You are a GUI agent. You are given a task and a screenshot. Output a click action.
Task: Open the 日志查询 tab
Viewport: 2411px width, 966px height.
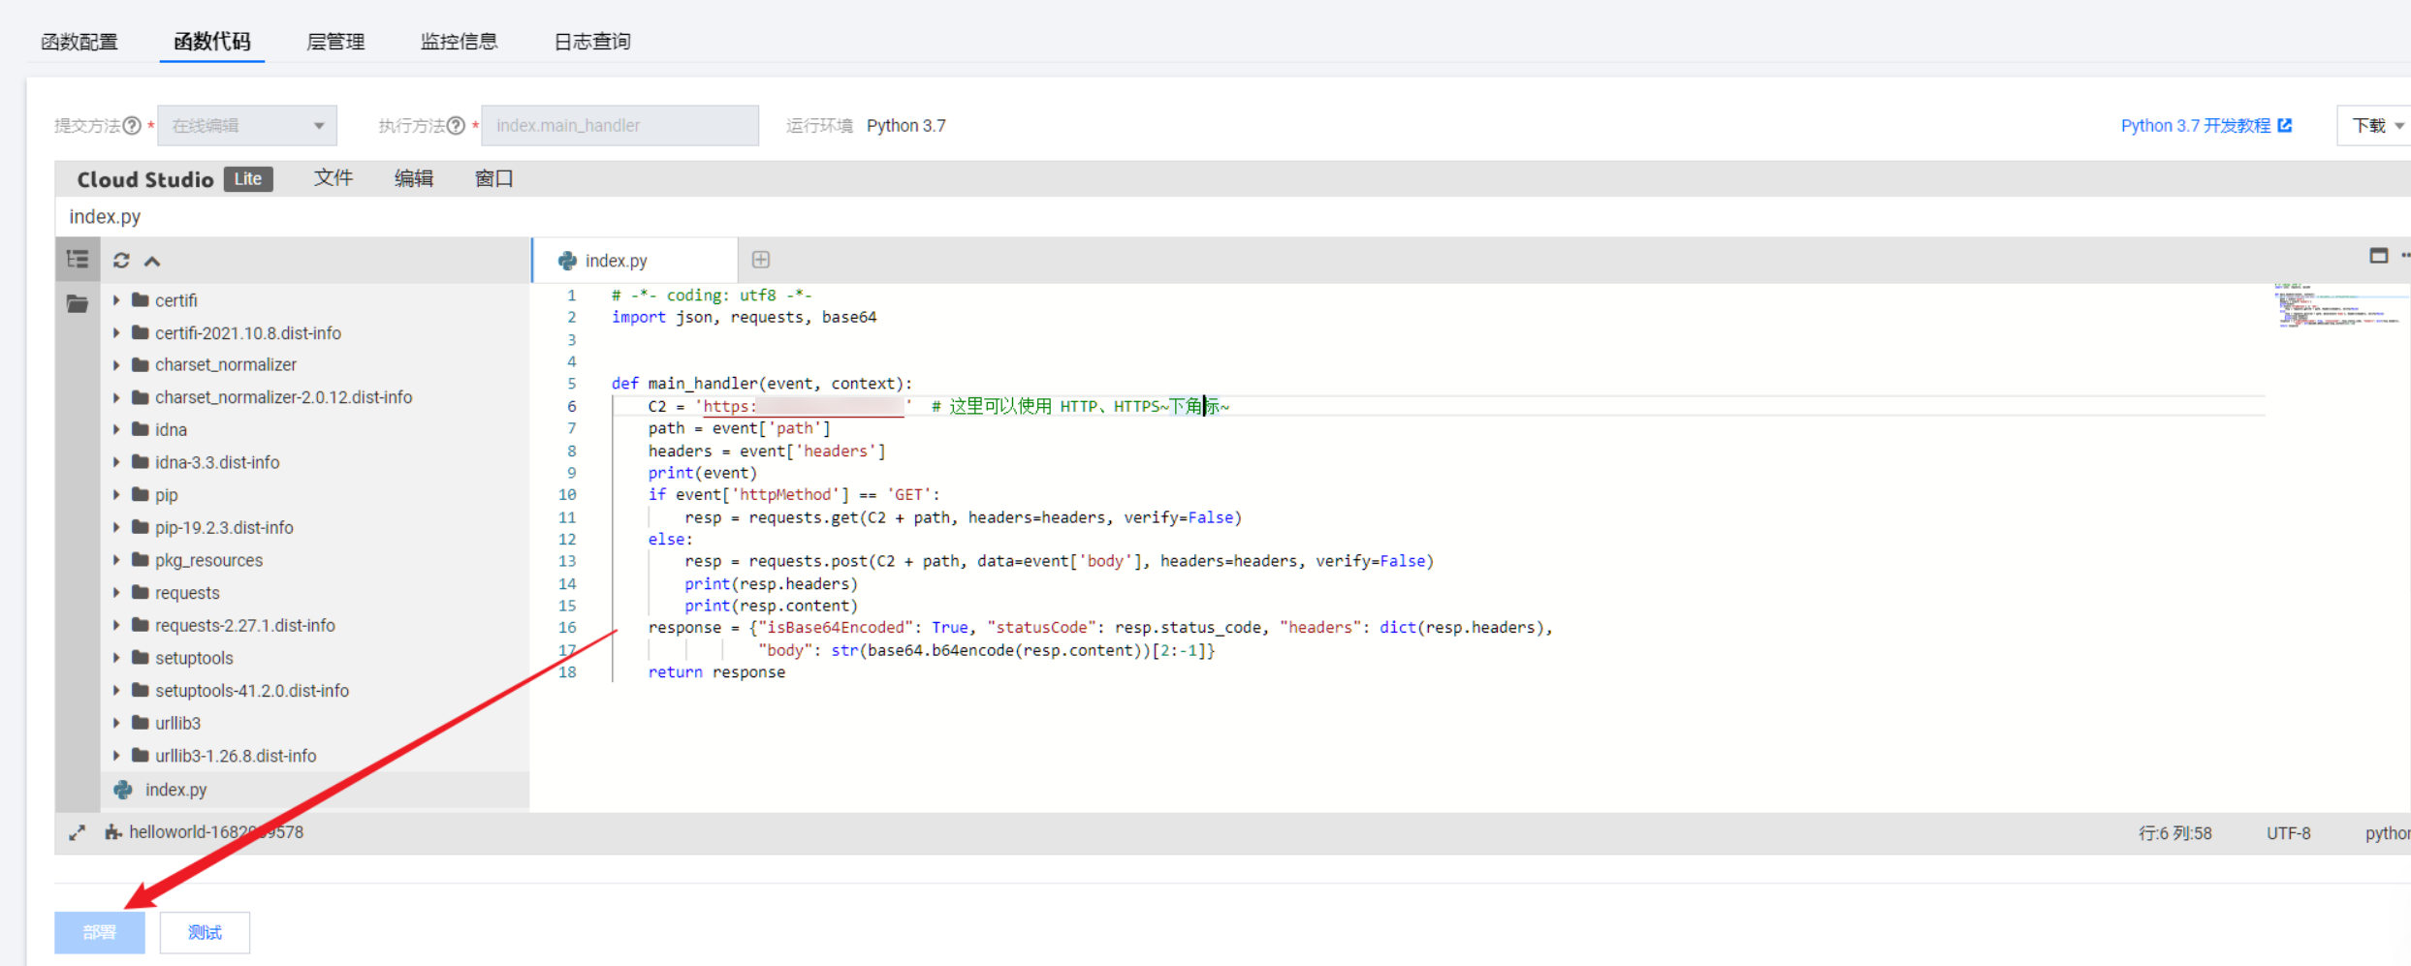[592, 42]
